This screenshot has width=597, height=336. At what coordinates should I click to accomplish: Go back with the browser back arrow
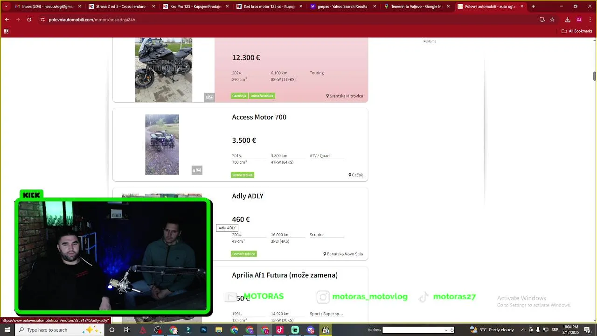(x=7, y=20)
